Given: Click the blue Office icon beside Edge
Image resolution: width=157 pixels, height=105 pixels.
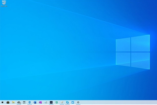Looking at the screenshot, I should (35, 102).
